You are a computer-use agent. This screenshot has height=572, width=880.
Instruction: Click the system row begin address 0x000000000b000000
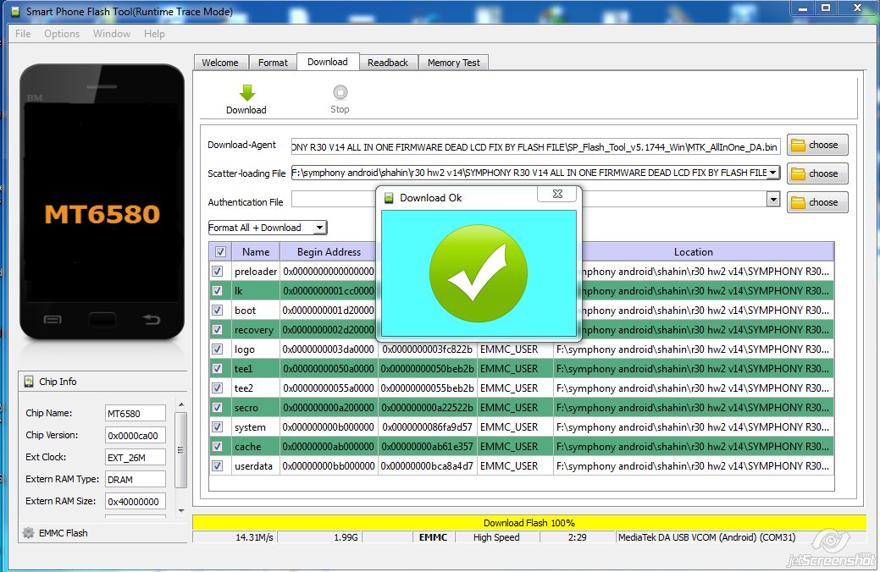(329, 427)
